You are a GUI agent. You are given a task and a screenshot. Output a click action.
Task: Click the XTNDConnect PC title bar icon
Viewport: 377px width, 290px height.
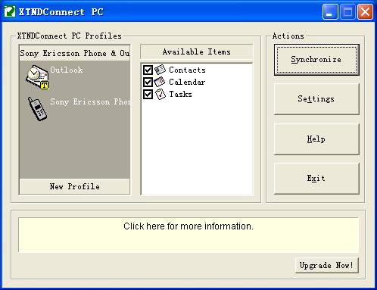(x=10, y=11)
